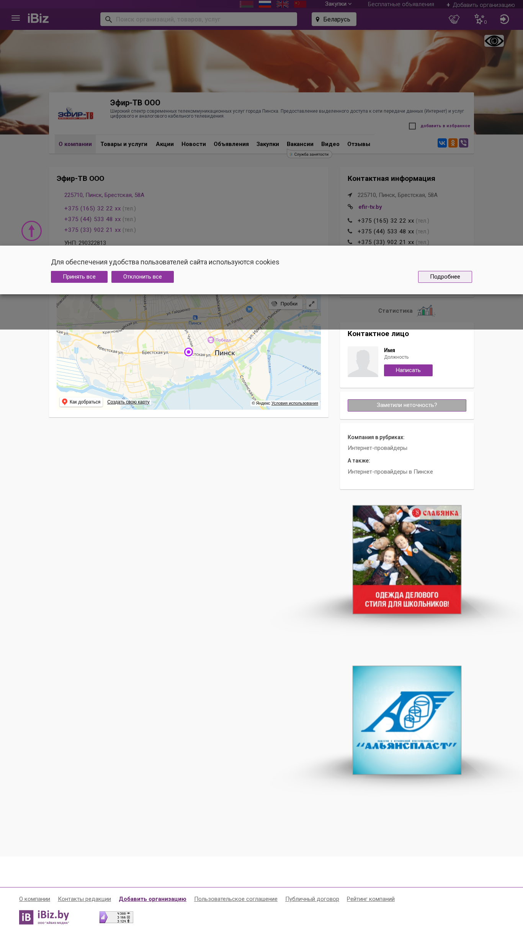This screenshot has width=523, height=935.
Task: Open the Viber contact icon
Action: coord(464,143)
